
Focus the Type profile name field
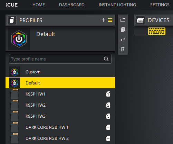pos(60,59)
